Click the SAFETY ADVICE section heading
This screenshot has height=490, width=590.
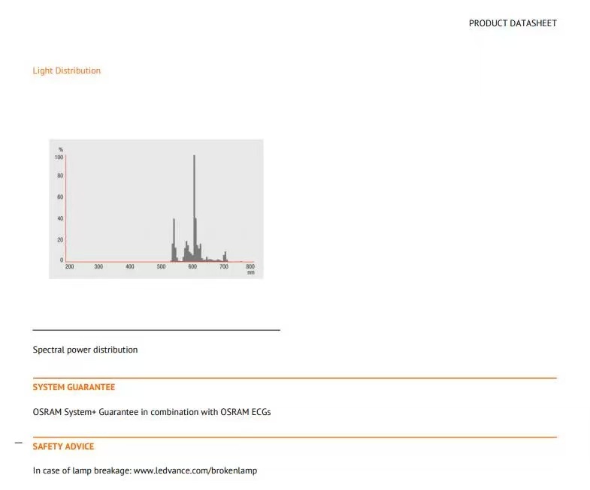click(x=63, y=446)
